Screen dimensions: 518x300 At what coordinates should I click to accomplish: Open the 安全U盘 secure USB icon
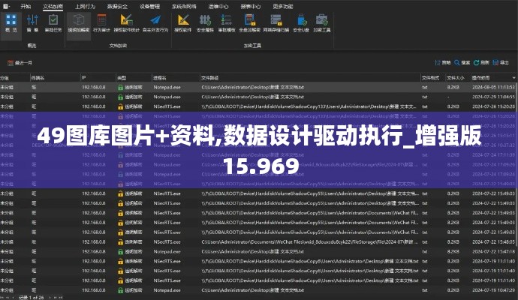pos(301,23)
